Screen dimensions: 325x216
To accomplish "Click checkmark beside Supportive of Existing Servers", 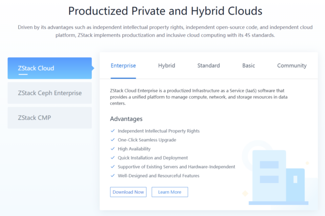I will pos(113,166).
